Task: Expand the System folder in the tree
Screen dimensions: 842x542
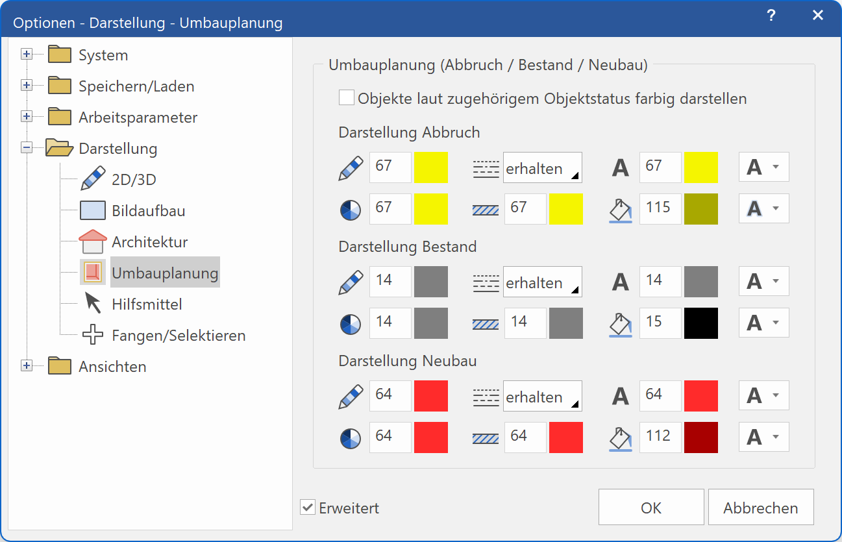Action: point(27,53)
